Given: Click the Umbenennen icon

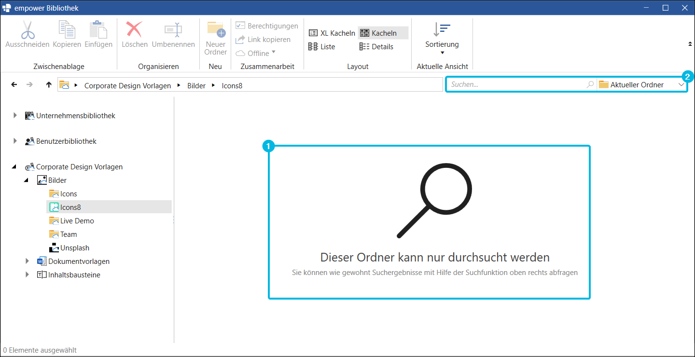Looking at the screenshot, I should [173, 30].
